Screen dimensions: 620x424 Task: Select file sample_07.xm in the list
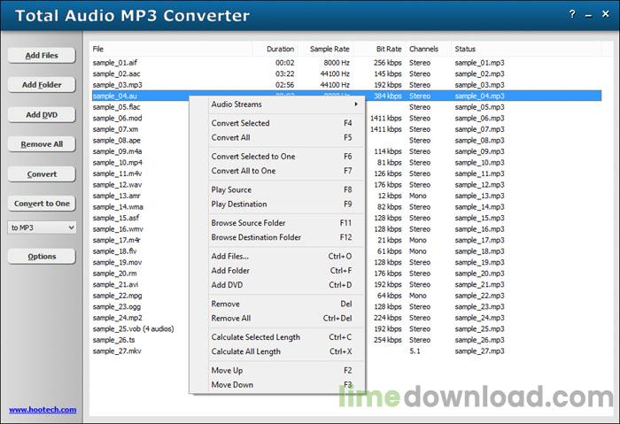[115, 129]
